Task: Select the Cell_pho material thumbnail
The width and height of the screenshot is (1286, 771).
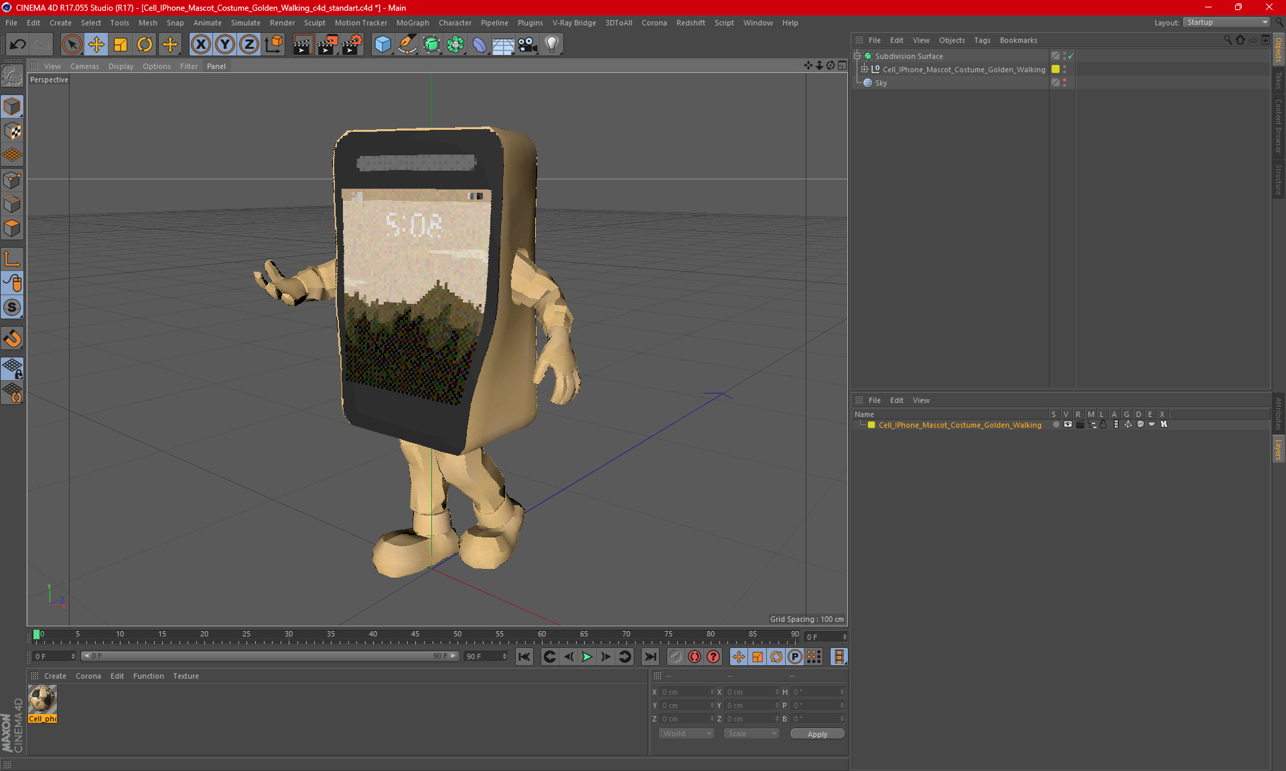Action: pos(42,700)
